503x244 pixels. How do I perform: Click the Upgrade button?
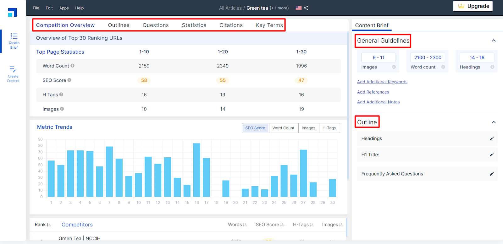coord(473,6)
